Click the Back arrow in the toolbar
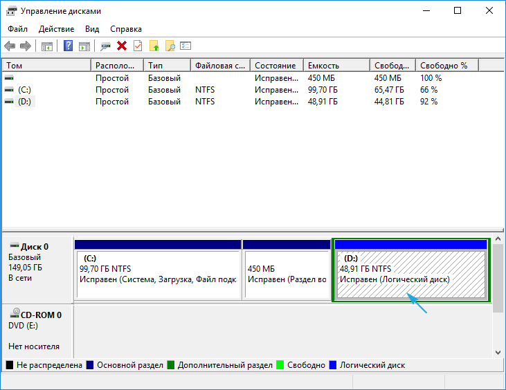 click(10, 46)
